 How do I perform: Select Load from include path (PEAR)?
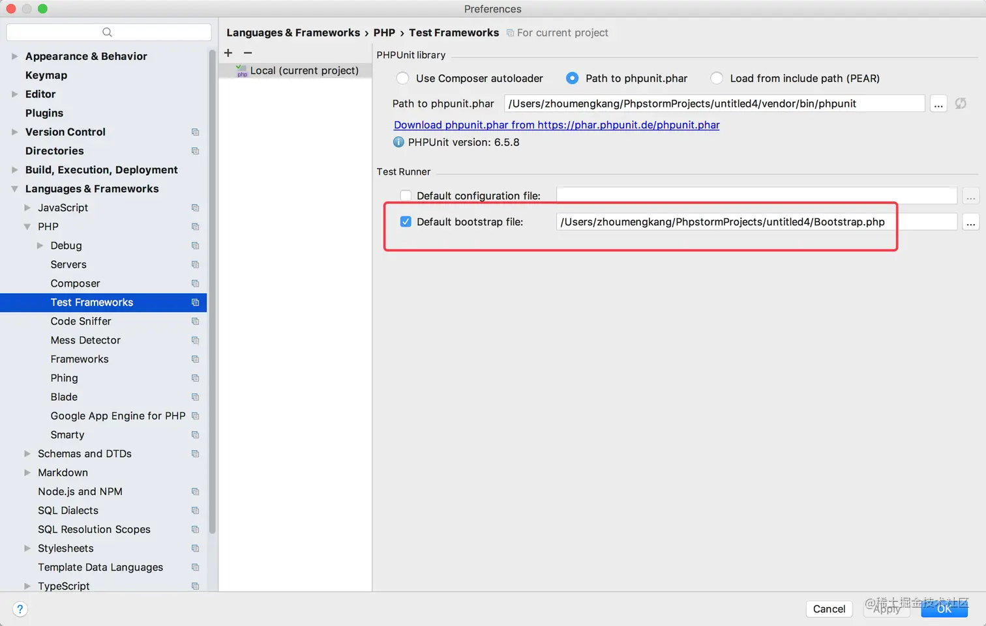(x=717, y=78)
